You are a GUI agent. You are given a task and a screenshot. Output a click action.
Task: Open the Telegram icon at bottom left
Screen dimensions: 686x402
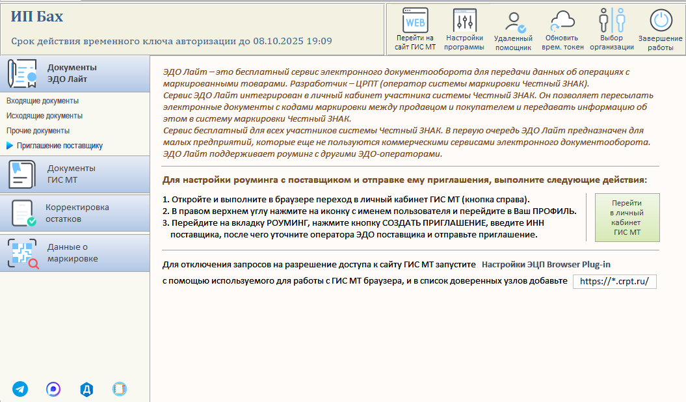pos(20,389)
